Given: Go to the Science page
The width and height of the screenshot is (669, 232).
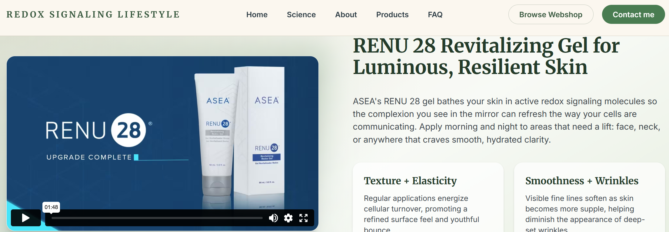Looking at the screenshot, I should pyautogui.click(x=301, y=14).
